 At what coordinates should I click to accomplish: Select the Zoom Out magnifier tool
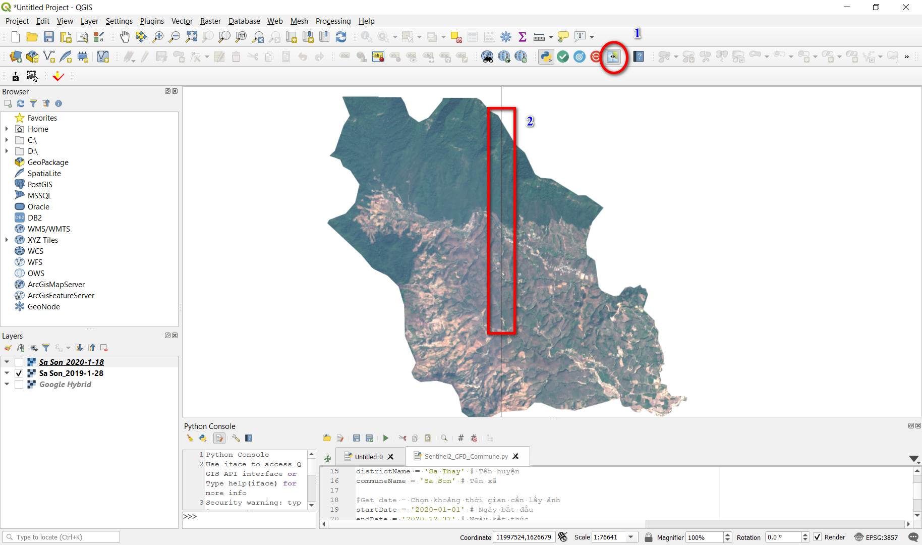point(175,37)
